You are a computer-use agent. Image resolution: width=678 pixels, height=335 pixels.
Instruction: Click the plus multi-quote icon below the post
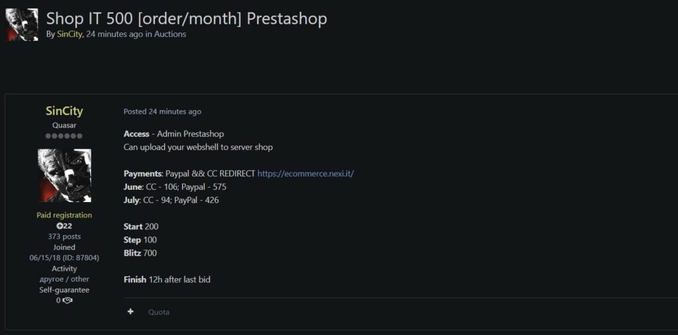tap(130, 312)
